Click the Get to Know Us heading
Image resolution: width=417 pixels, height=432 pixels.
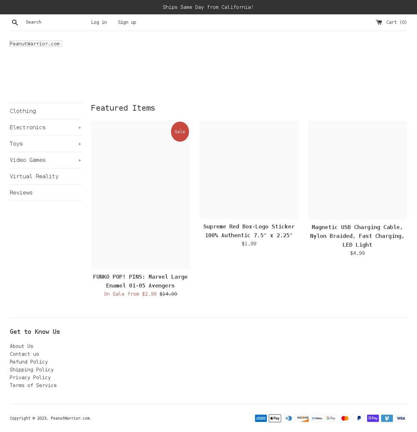pyautogui.click(x=35, y=332)
